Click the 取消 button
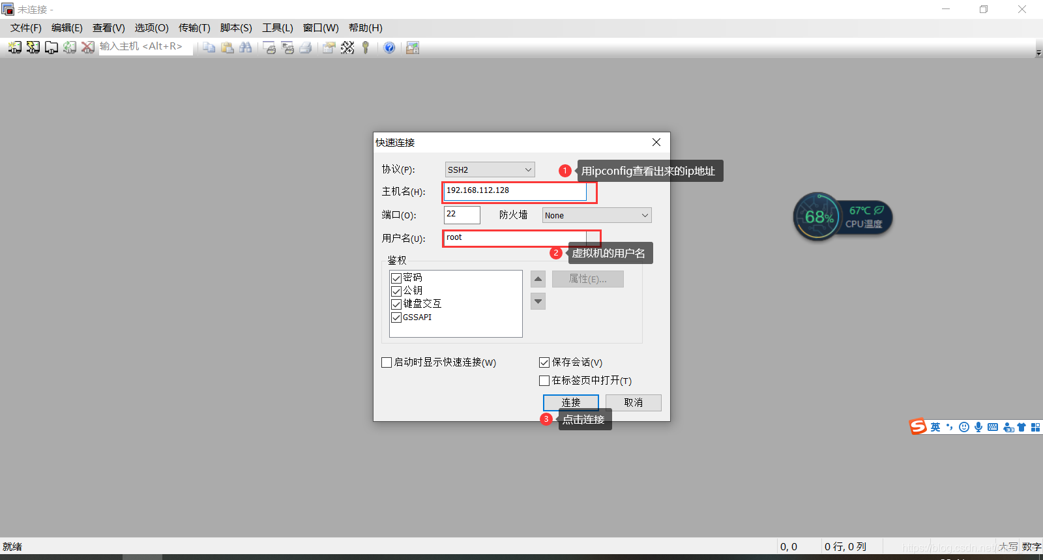Screen dimensions: 1043x560 [634, 403]
